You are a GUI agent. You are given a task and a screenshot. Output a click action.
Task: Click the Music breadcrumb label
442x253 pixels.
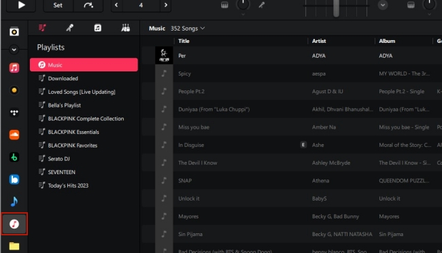coord(157,28)
